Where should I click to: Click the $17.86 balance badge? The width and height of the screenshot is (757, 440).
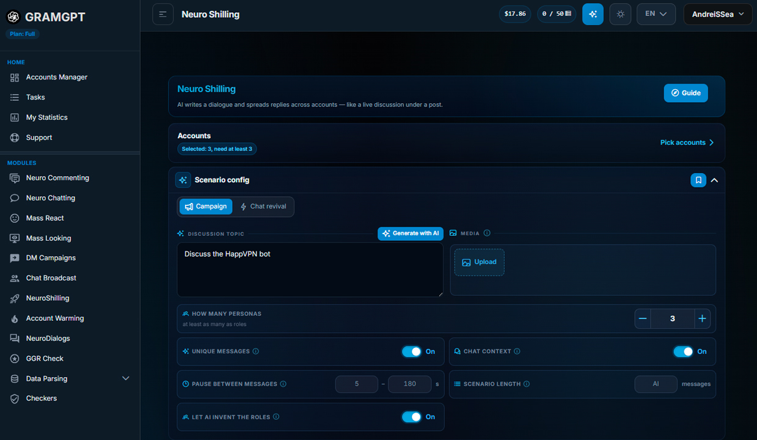coord(515,14)
